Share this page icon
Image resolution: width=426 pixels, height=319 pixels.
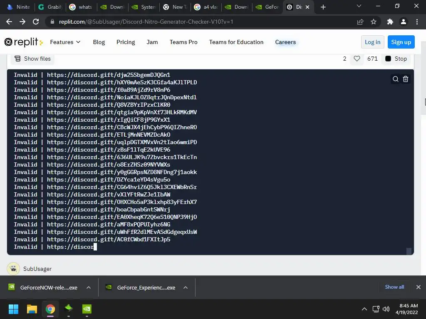(x=360, y=22)
